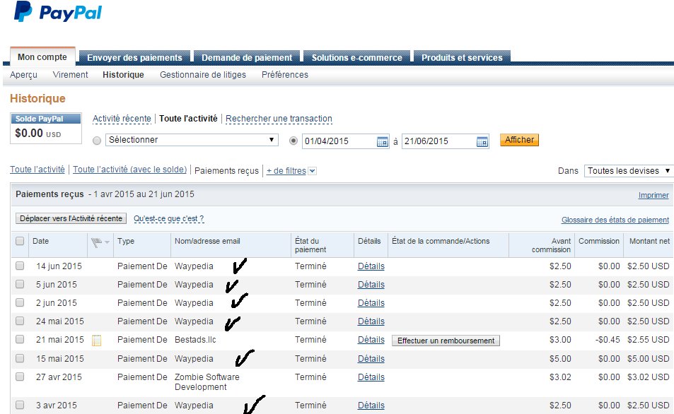Open Demande de paiement tab
Screen dimensions: 674x414
pyautogui.click(x=247, y=57)
